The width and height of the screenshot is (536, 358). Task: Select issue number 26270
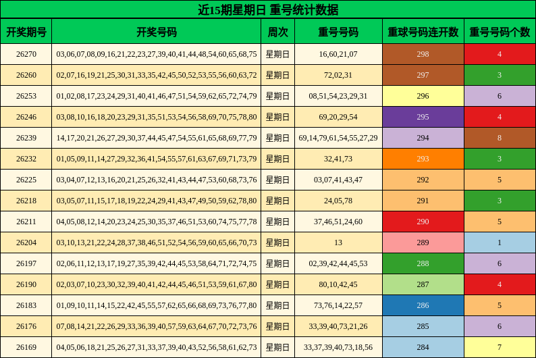26,54
